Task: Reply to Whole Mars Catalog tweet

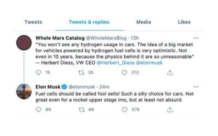Action: pos(38,73)
